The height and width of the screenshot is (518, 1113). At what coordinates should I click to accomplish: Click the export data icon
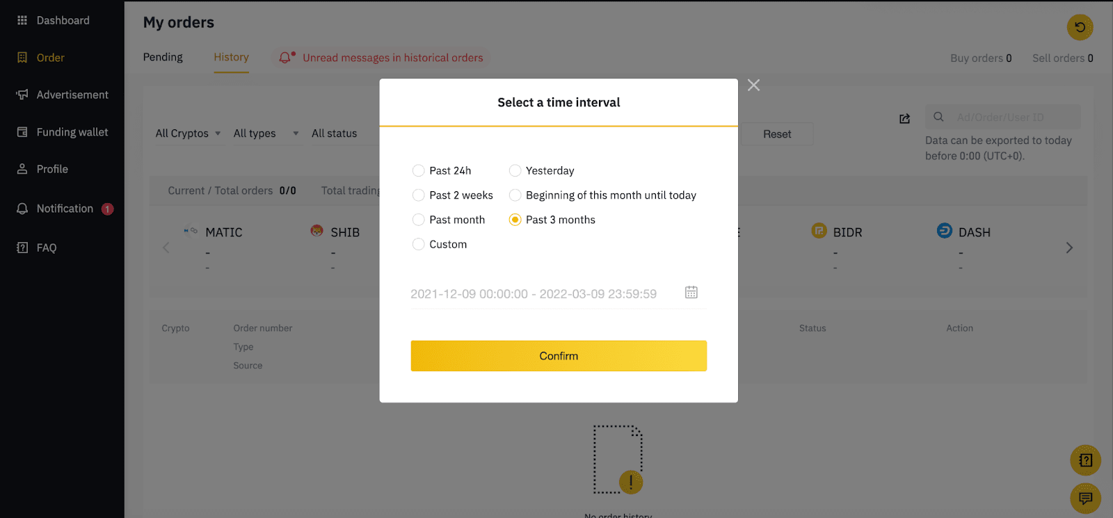[904, 119]
